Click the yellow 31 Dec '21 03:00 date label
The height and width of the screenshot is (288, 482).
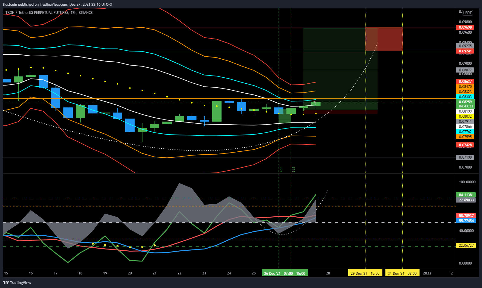402,273
